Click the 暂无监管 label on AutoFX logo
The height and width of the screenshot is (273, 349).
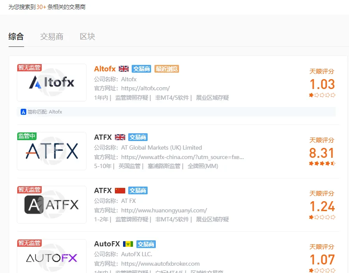(29, 243)
